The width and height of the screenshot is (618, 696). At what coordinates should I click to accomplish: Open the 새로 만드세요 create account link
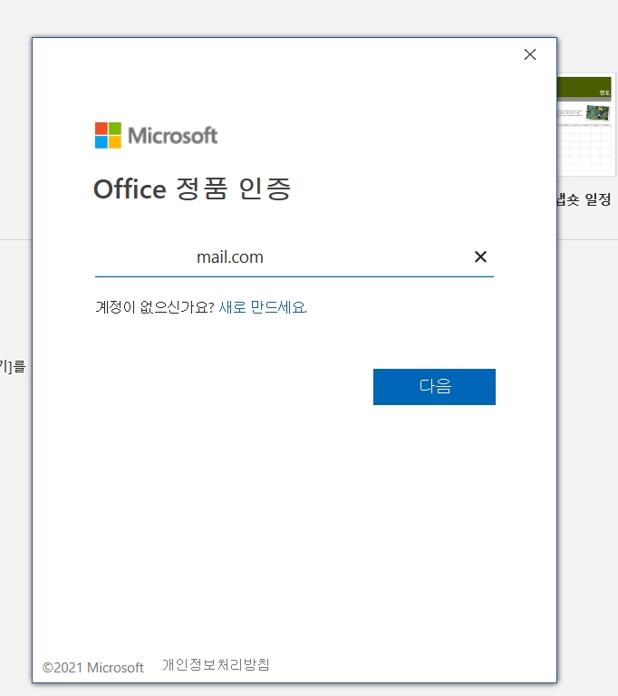point(263,306)
